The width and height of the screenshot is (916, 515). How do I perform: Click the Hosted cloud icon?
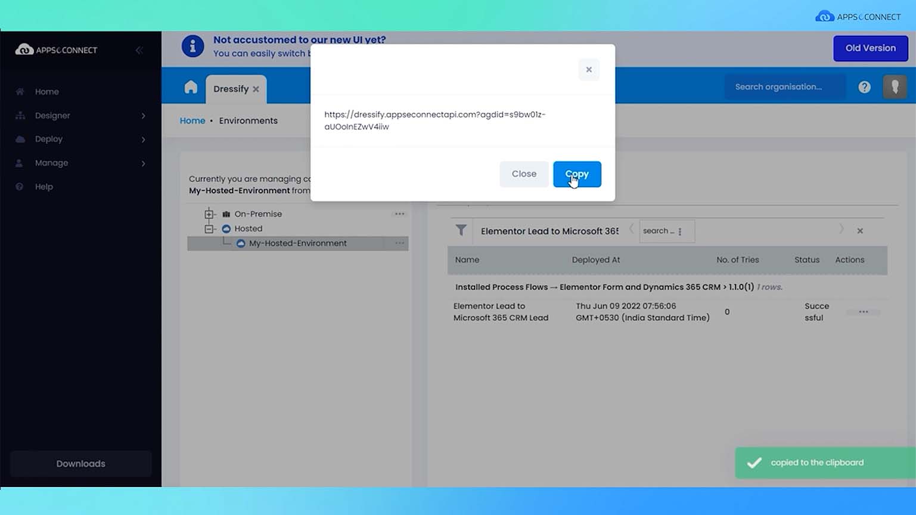(226, 229)
